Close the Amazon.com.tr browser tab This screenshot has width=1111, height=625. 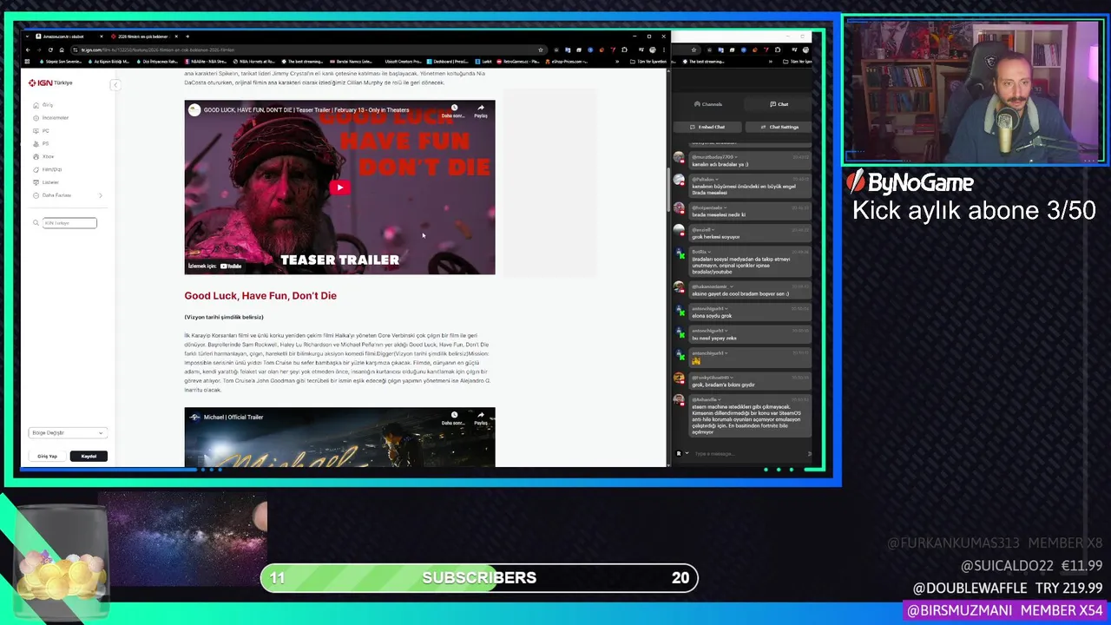(102, 36)
